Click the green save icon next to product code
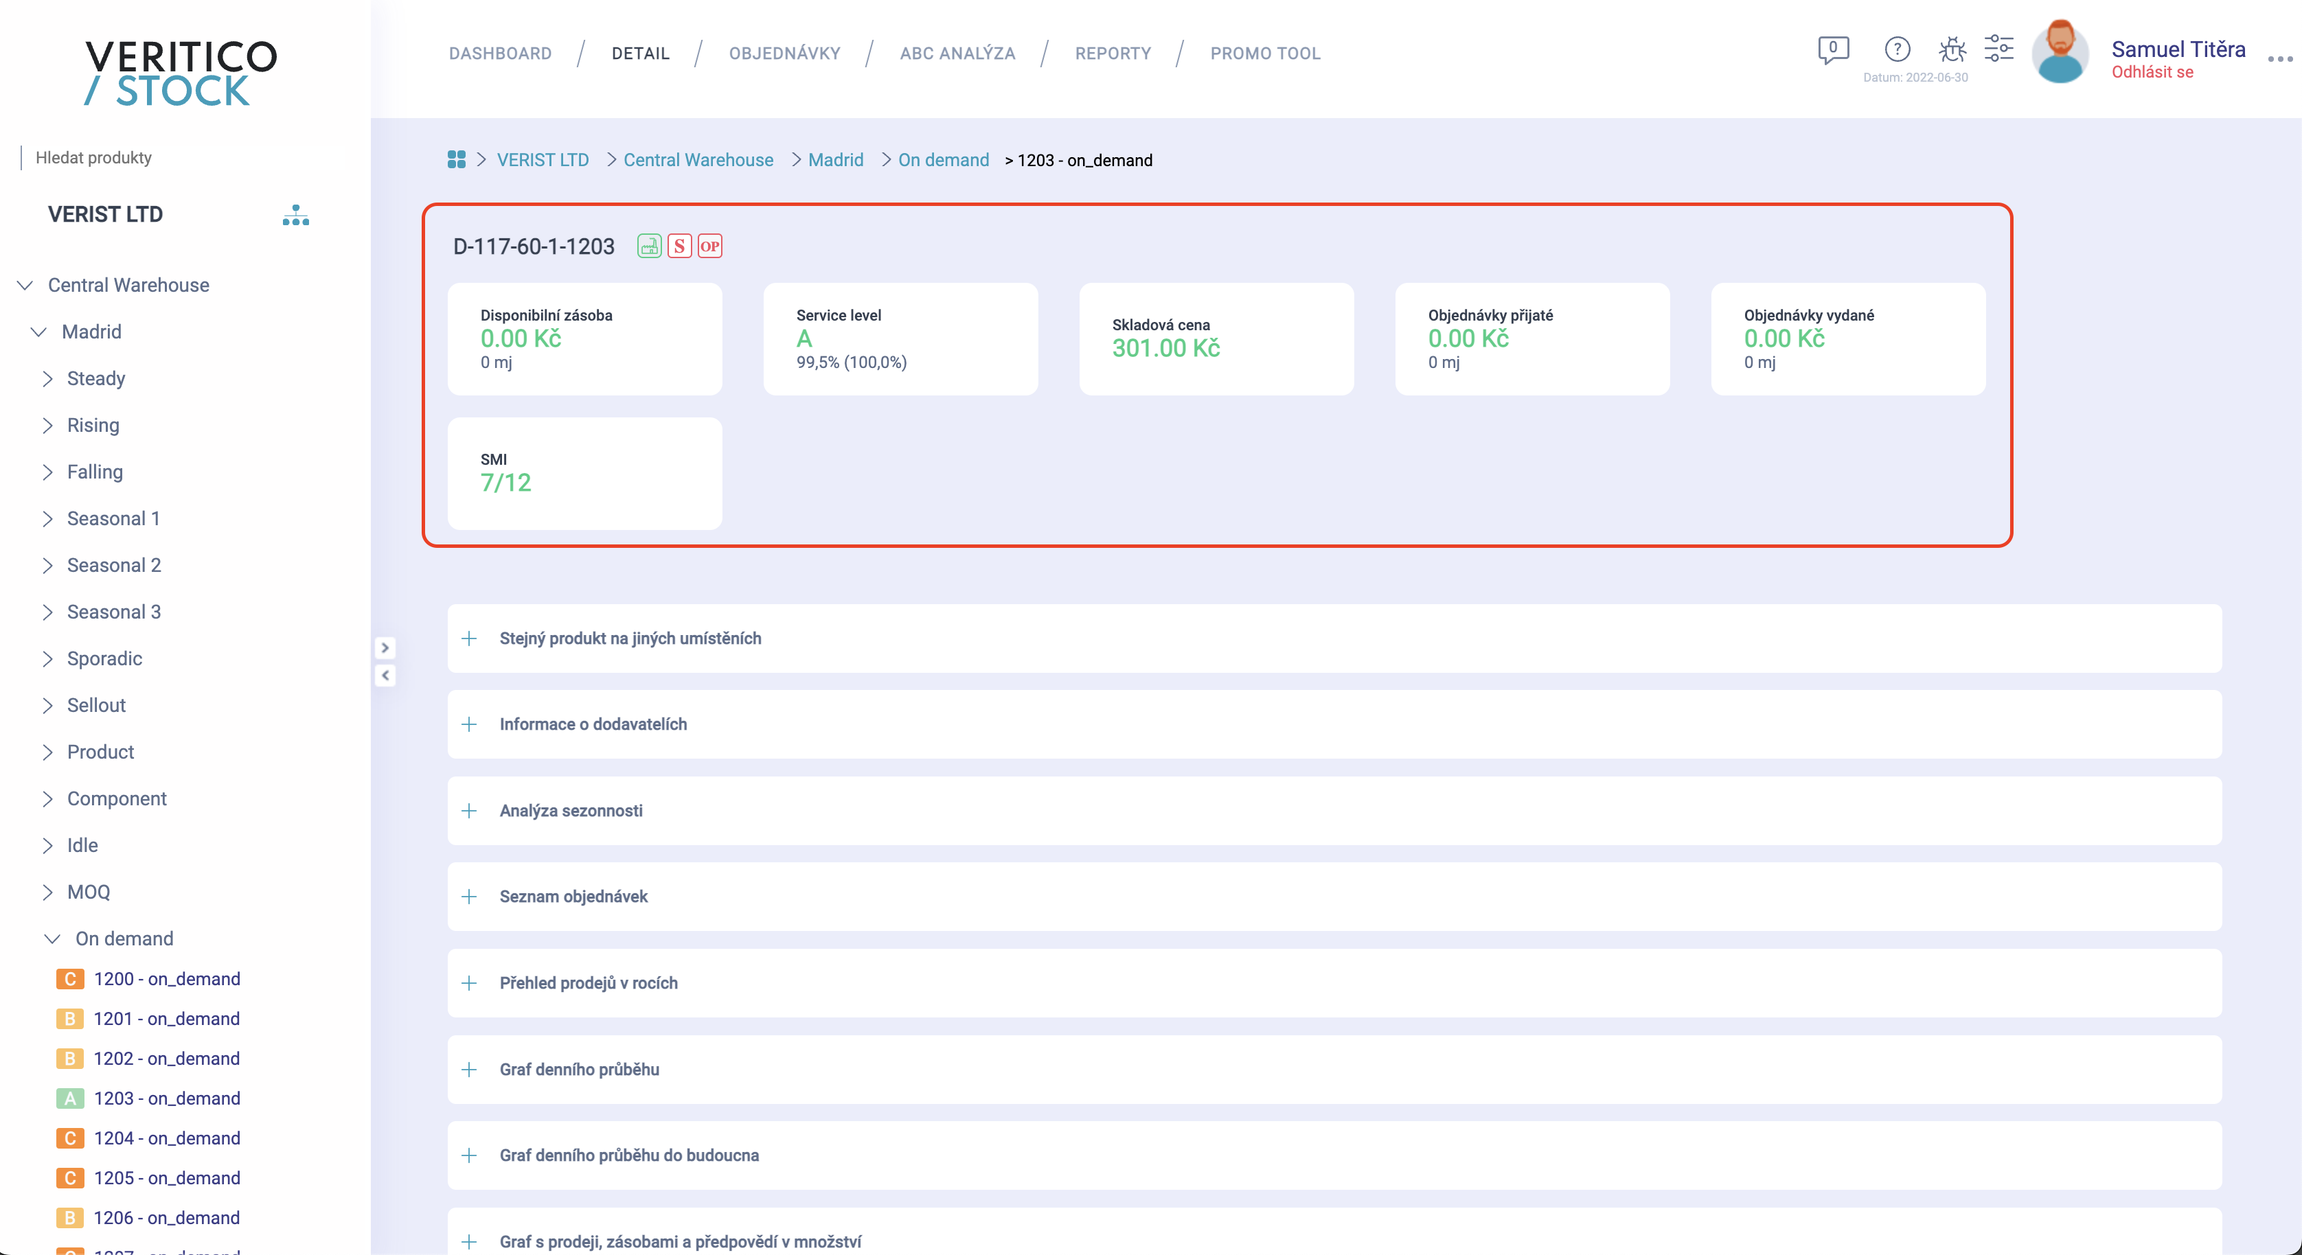The height and width of the screenshot is (1255, 2302). pyautogui.click(x=649, y=246)
